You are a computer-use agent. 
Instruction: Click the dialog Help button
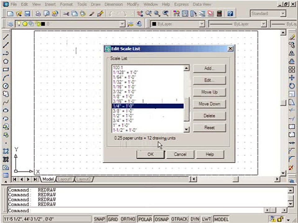pos(210,154)
